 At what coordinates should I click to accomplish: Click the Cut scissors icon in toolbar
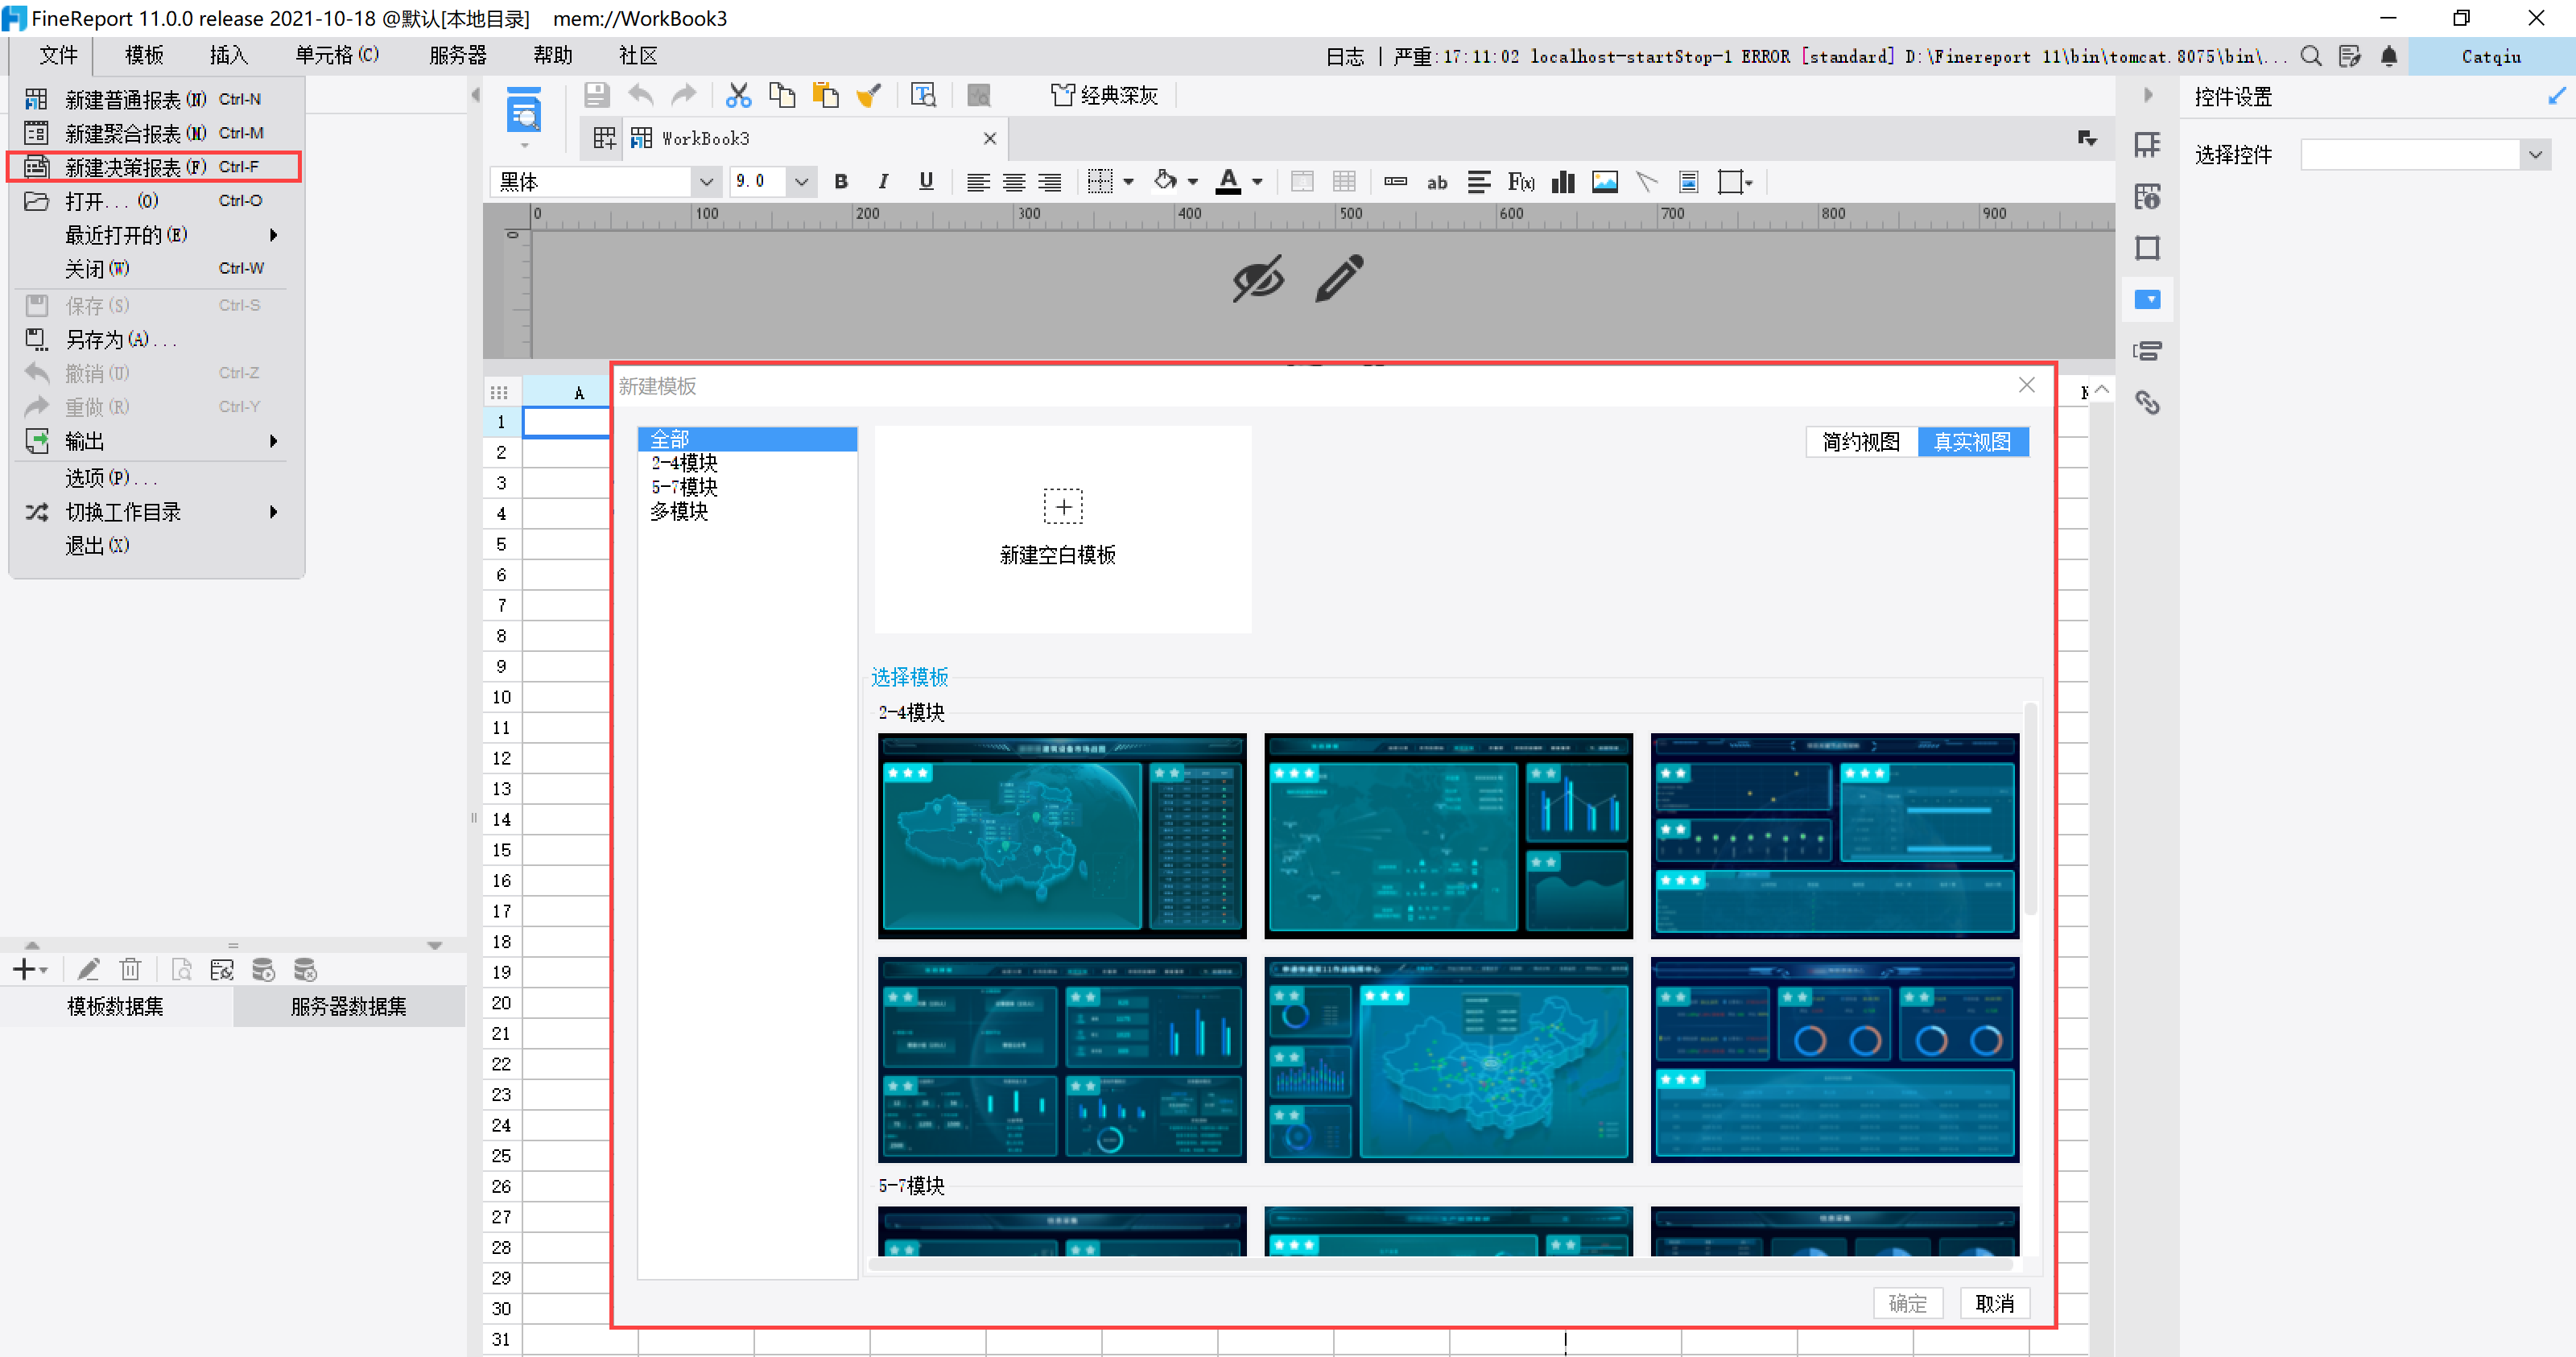point(738,95)
